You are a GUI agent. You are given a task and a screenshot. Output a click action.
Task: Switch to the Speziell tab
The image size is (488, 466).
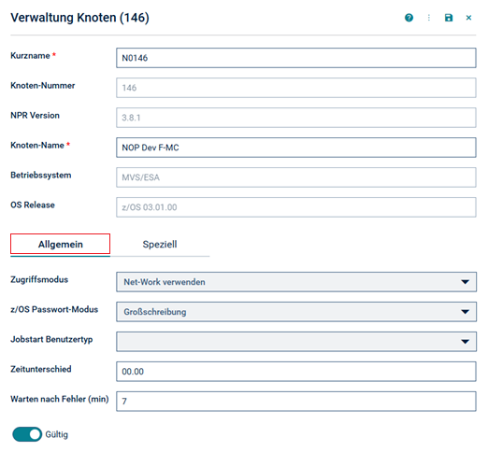coord(160,245)
